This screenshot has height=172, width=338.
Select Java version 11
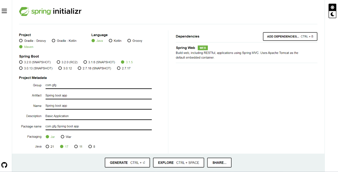78,147
